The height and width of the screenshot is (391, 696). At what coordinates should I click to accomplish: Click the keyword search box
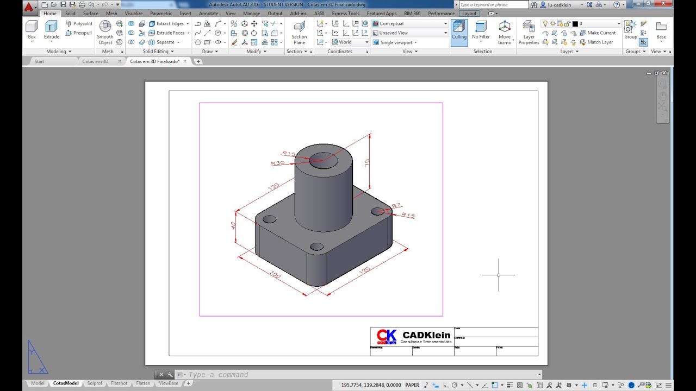tap(493, 4)
